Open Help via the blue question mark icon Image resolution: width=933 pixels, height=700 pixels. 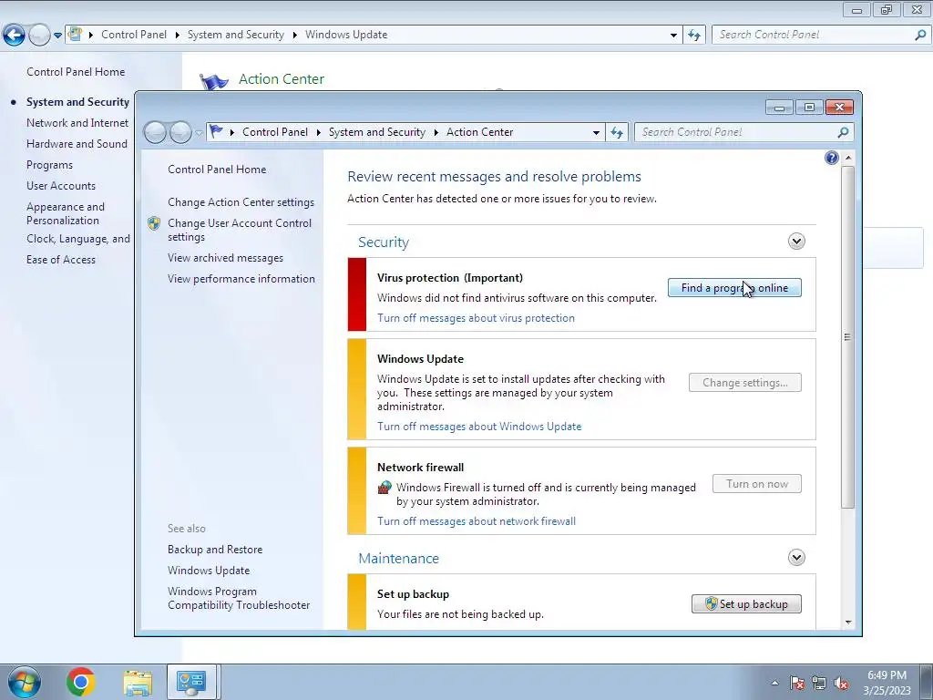tap(832, 158)
